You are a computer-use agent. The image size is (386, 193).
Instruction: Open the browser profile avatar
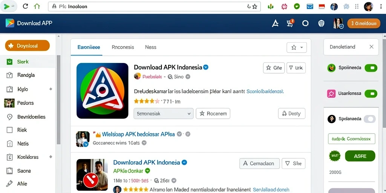(x=368, y=6)
